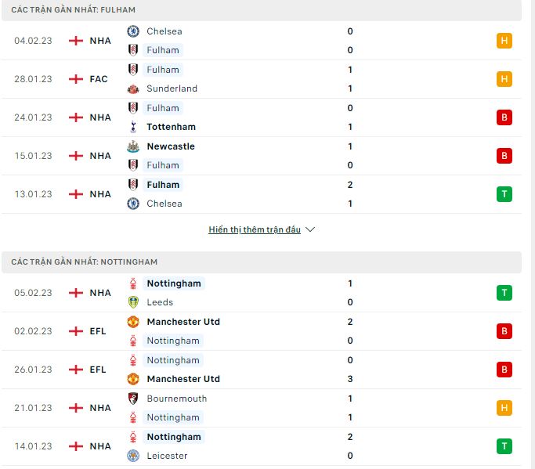Open the Tottenham team name link
Screen dimensions: 535x469
[172, 127]
